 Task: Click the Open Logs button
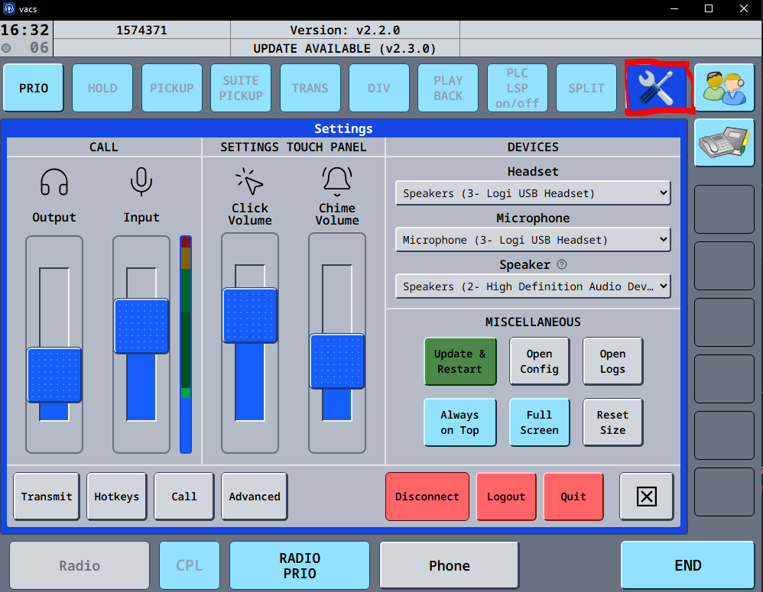pyautogui.click(x=612, y=361)
